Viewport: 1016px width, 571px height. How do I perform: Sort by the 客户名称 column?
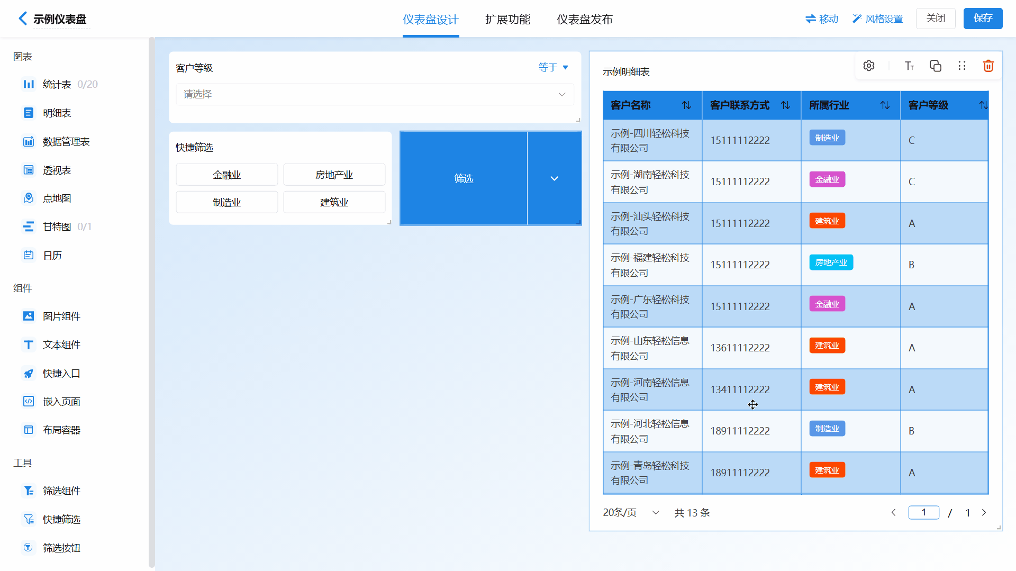coord(686,105)
